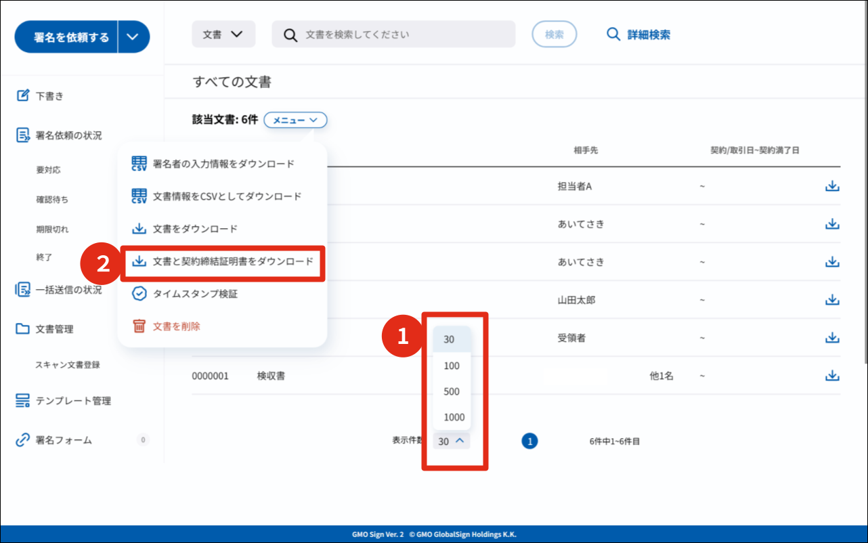
Task: Open 詳細検索 advanced search link
Action: pyautogui.click(x=638, y=35)
